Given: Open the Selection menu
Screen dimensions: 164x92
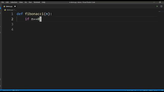Looking at the screenshot, I should coord(14,2).
